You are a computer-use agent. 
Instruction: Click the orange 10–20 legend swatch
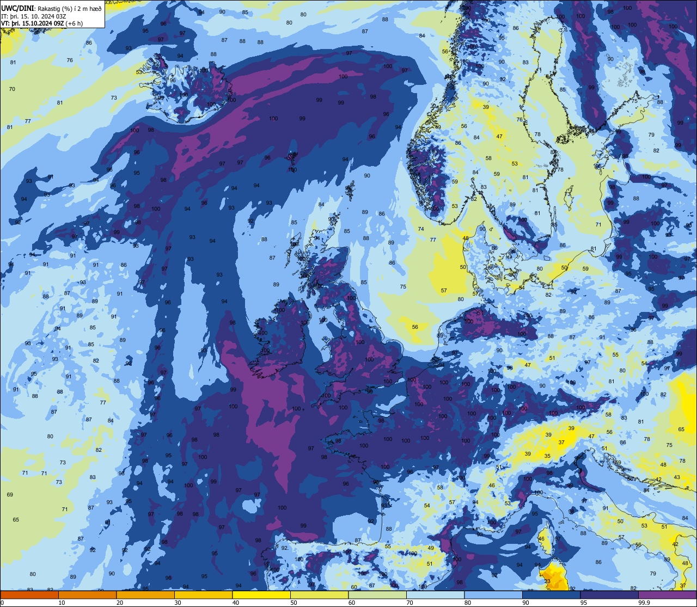pos(87,594)
